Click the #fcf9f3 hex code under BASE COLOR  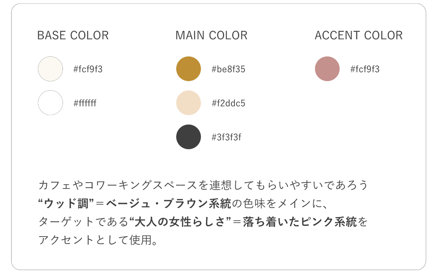[88, 69]
